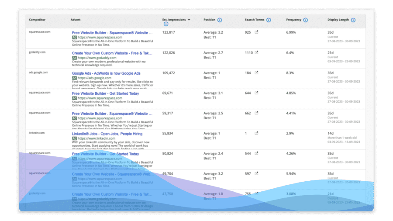The image size is (393, 221).
Task: Open 'Free Website Builder - Get Started Today' advert with 50,824 impressions
Action: tap(105, 154)
